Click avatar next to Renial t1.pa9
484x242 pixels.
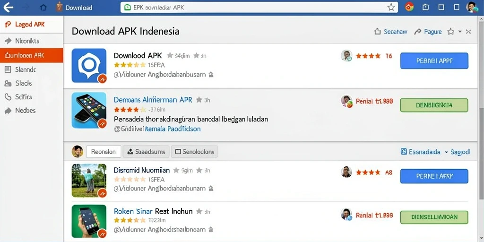tap(346, 214)
